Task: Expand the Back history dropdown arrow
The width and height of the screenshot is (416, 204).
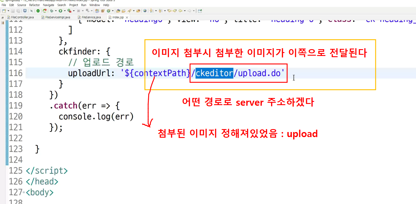Action: 185,11
